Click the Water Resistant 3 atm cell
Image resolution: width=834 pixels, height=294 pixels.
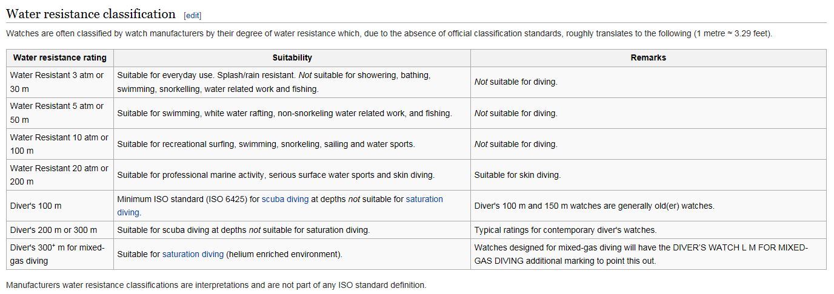(60, 82)
